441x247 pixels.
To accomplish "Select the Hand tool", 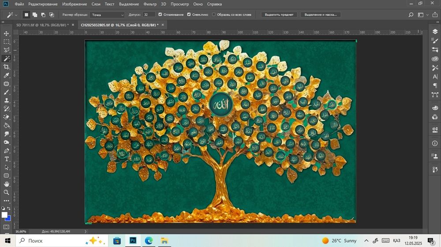I will point(6,184).
